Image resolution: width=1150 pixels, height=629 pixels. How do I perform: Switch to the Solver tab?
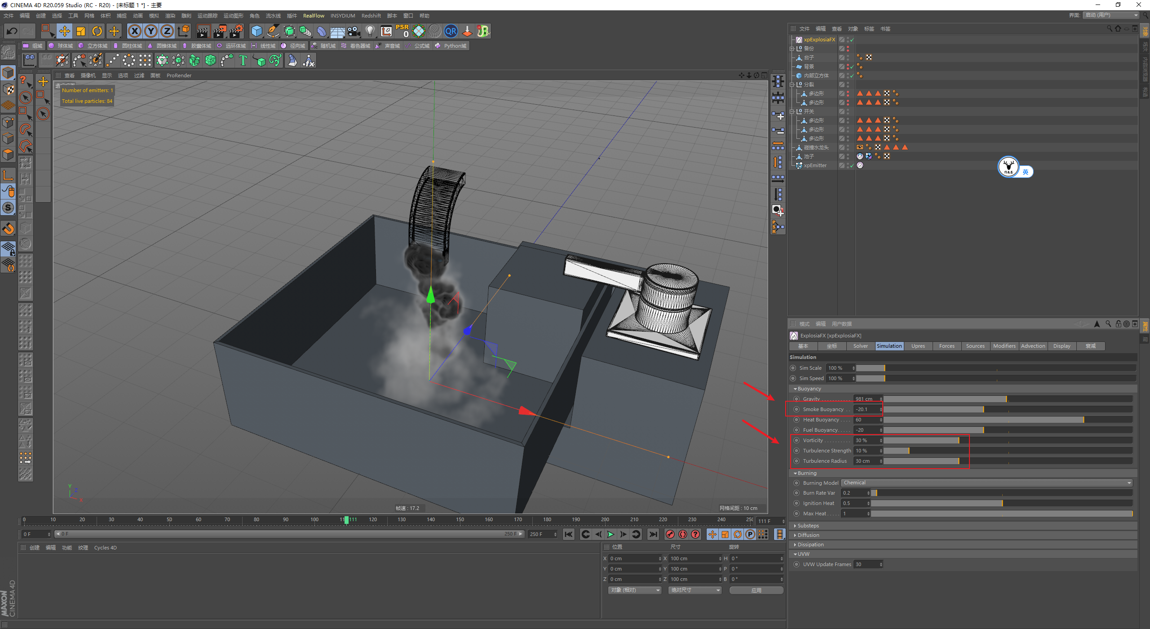(x=860, y=346)
